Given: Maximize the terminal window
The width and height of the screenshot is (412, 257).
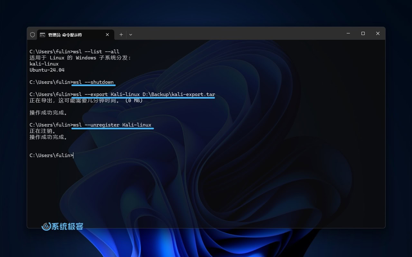Looking at the screenshot, I should coord(363,33).
